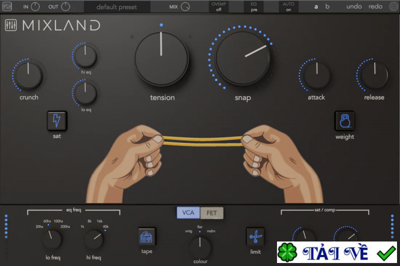Screen dimensions: 400x266
Task: Toggle the weight kettlebell button
Action: [344, 120]
